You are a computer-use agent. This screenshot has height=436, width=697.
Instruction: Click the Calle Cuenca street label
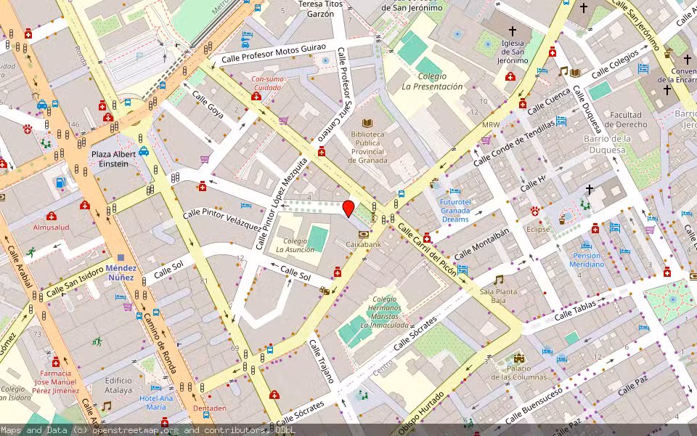click(x=549, y=102)
